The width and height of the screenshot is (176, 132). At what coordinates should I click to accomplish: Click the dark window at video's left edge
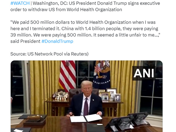[18, 87]
